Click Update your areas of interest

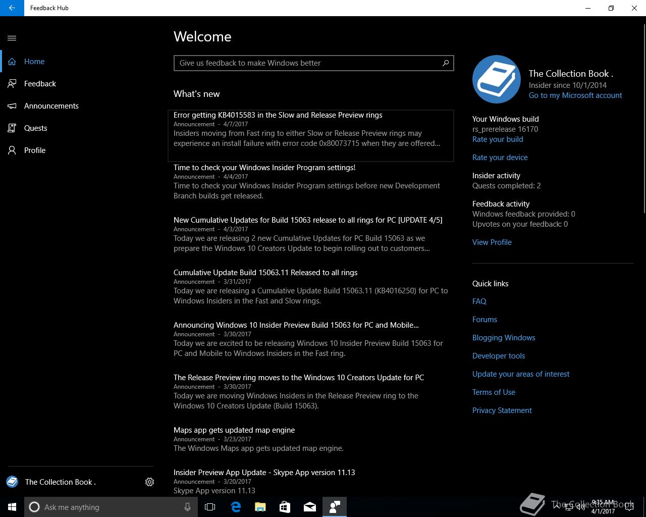521,374
